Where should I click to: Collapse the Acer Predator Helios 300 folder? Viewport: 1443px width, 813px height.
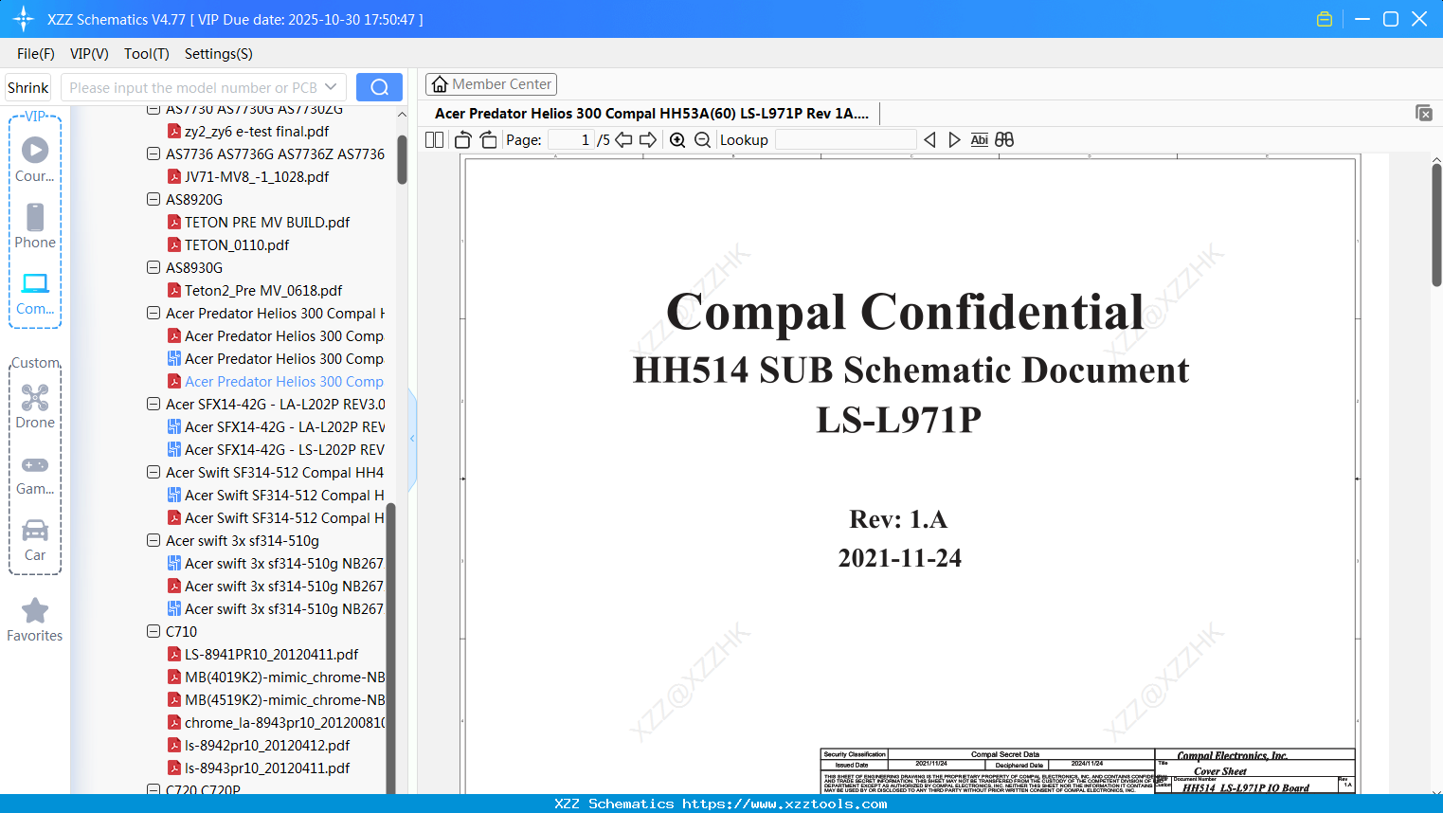click(x=153, y=313)
